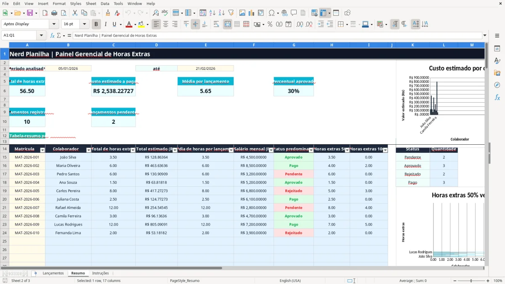
Task: Open the Data menu
Action: pyautogui.click(x=105, y=3)
